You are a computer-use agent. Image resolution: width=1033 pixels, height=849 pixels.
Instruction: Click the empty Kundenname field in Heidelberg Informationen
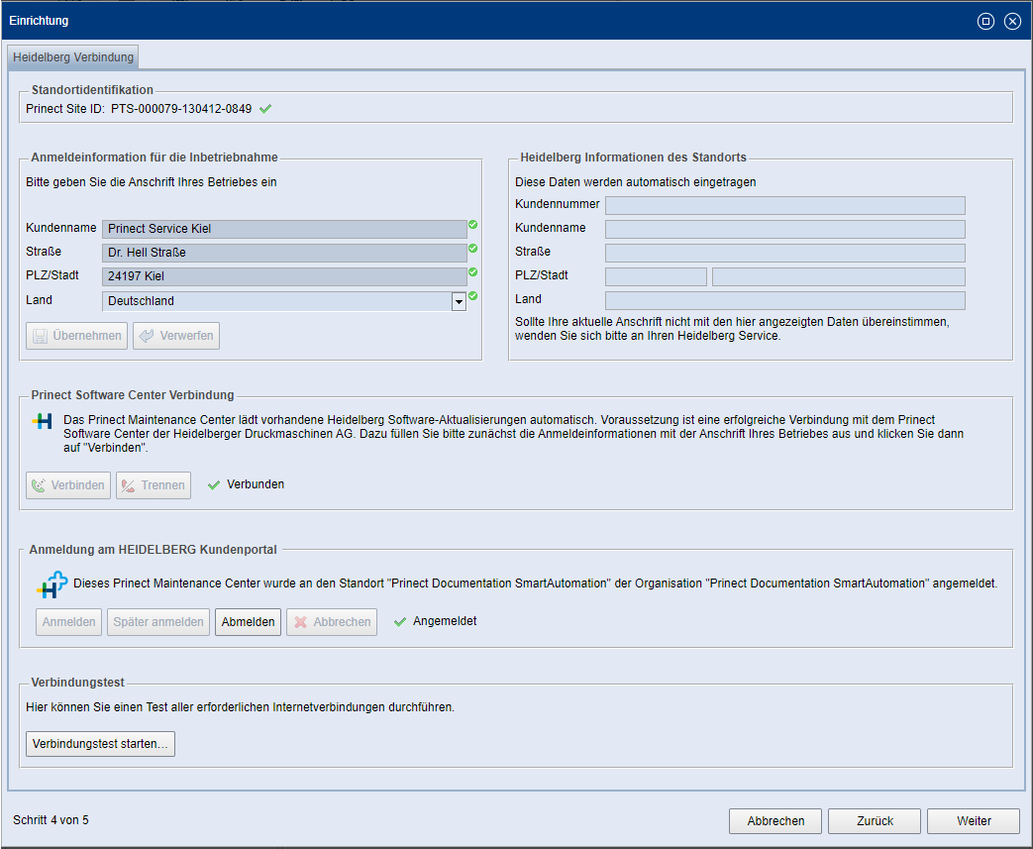point(784,229)
